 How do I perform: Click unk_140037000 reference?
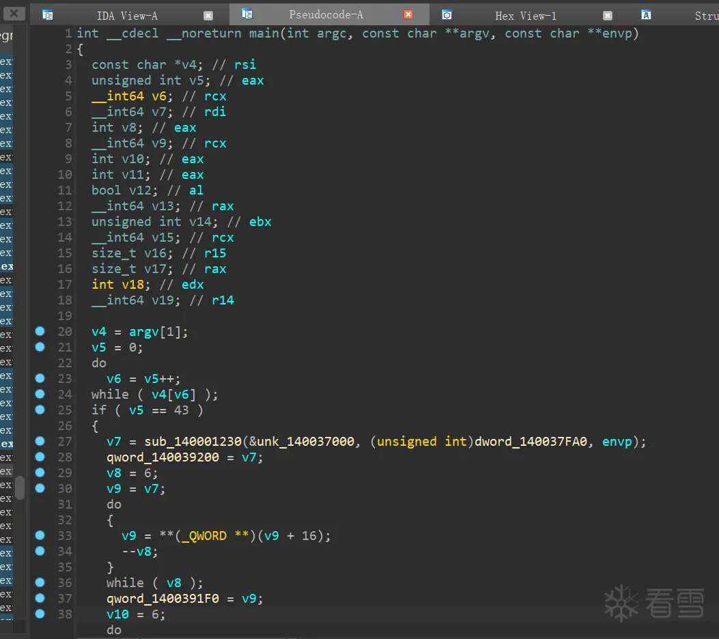point(305,442)
